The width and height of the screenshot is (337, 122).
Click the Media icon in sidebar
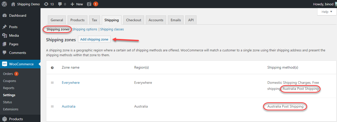coord(4,35)
